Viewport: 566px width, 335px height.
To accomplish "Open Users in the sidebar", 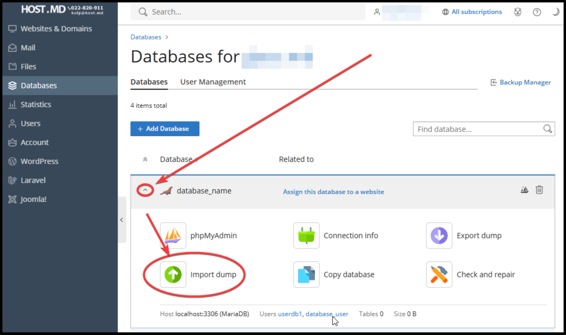I will [x=60, y=123].
